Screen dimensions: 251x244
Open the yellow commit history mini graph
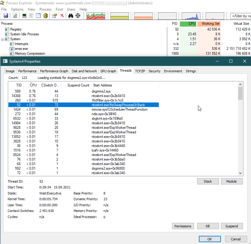pos(120,16)
